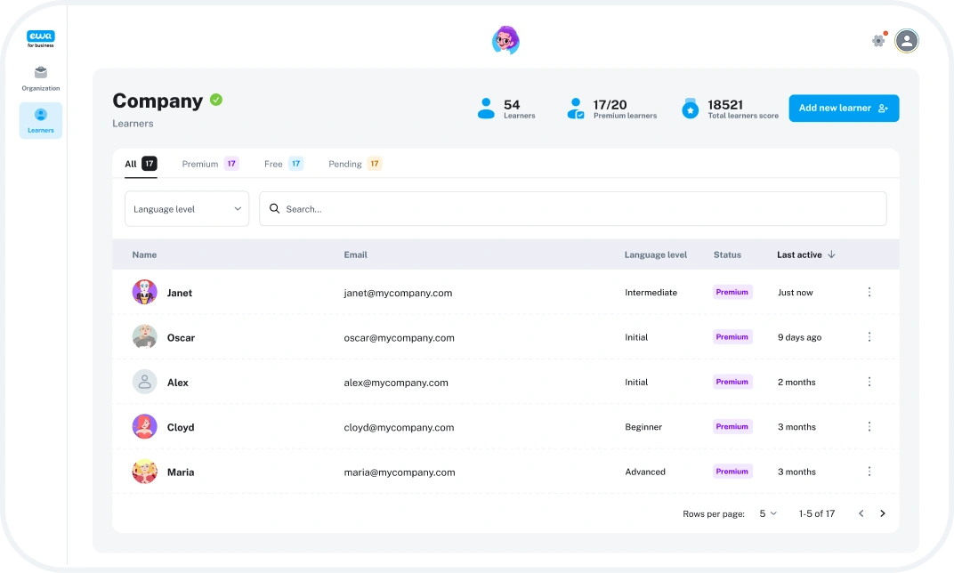The width and height of the screenshot is (954, 573).
Task: Go to the next page of learners
Action: pos(882,513)
